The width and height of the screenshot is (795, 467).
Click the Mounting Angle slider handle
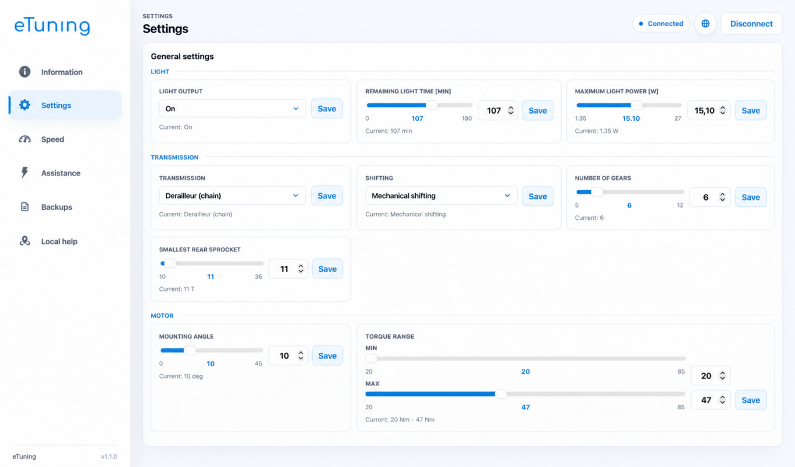(190, 350)
